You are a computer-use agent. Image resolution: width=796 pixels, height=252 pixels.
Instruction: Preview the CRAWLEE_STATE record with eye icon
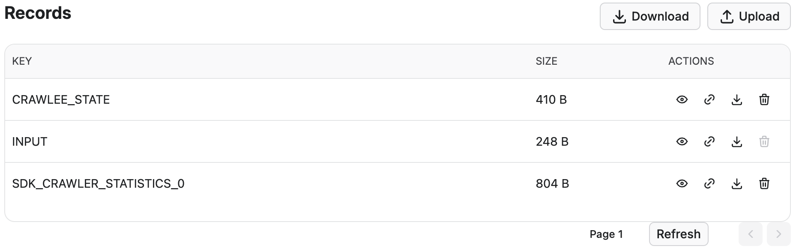[682, 100]
